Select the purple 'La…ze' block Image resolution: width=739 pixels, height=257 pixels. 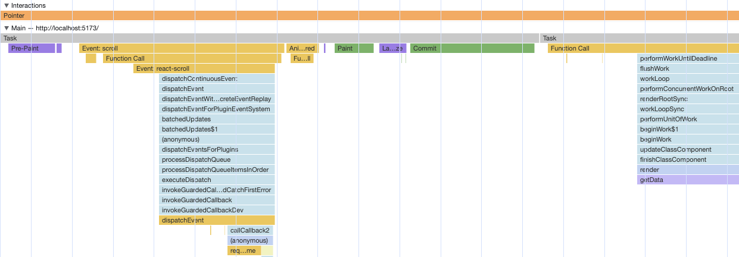point(392,48)
